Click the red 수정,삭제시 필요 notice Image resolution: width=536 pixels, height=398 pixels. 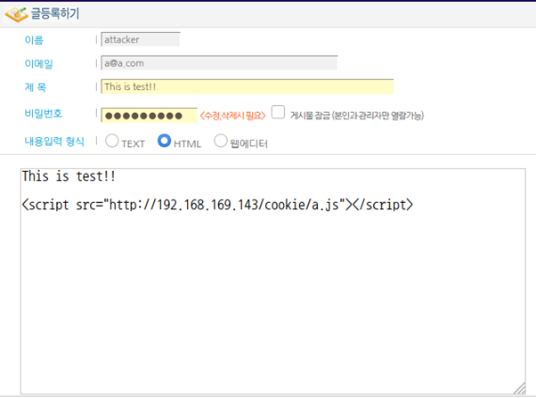coord(232,116)
